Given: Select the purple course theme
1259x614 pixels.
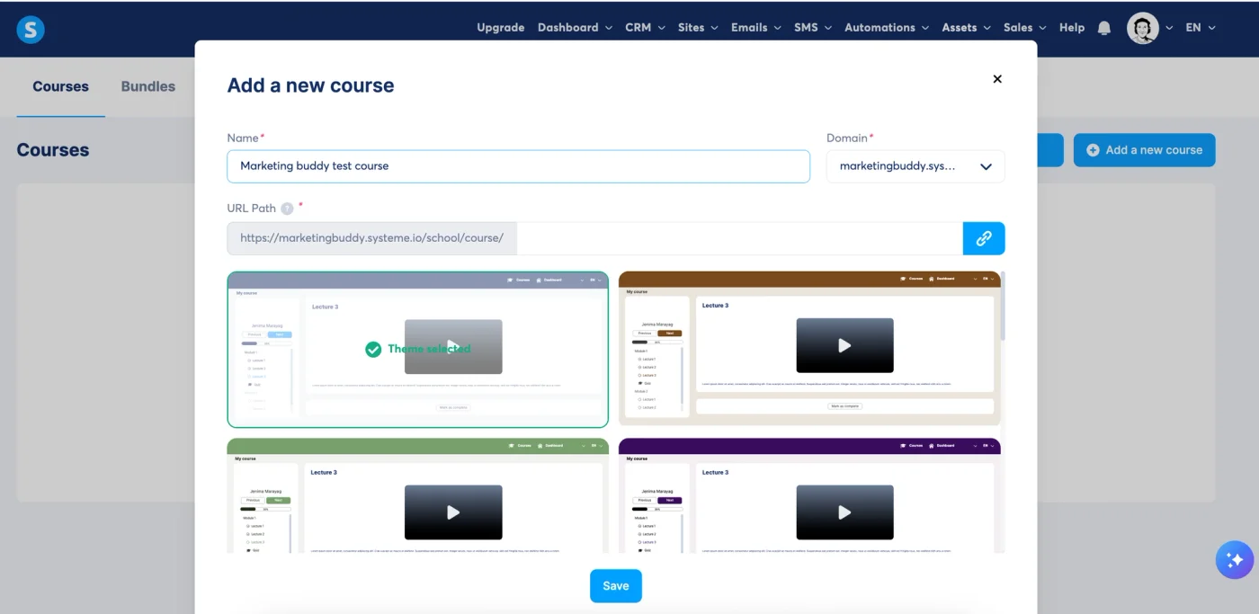Looking at the screenshot, I should 809,499.
